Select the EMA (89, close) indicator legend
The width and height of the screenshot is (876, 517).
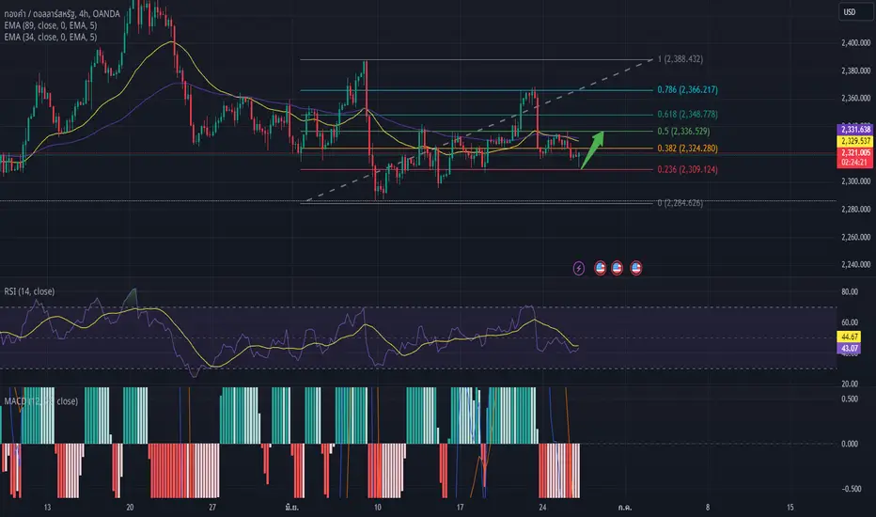(x=50, y=25)
